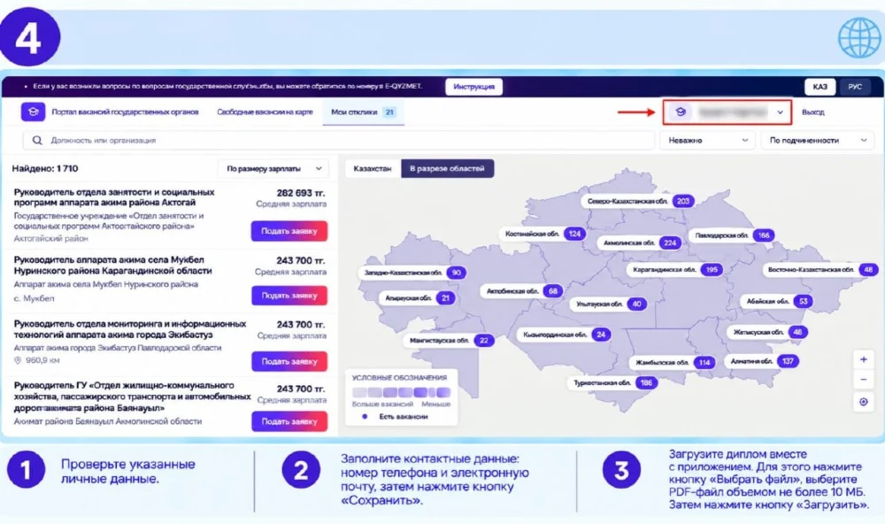Open the Мои отклики tab
Screen dimensions: 885x524
click(364, 112)
